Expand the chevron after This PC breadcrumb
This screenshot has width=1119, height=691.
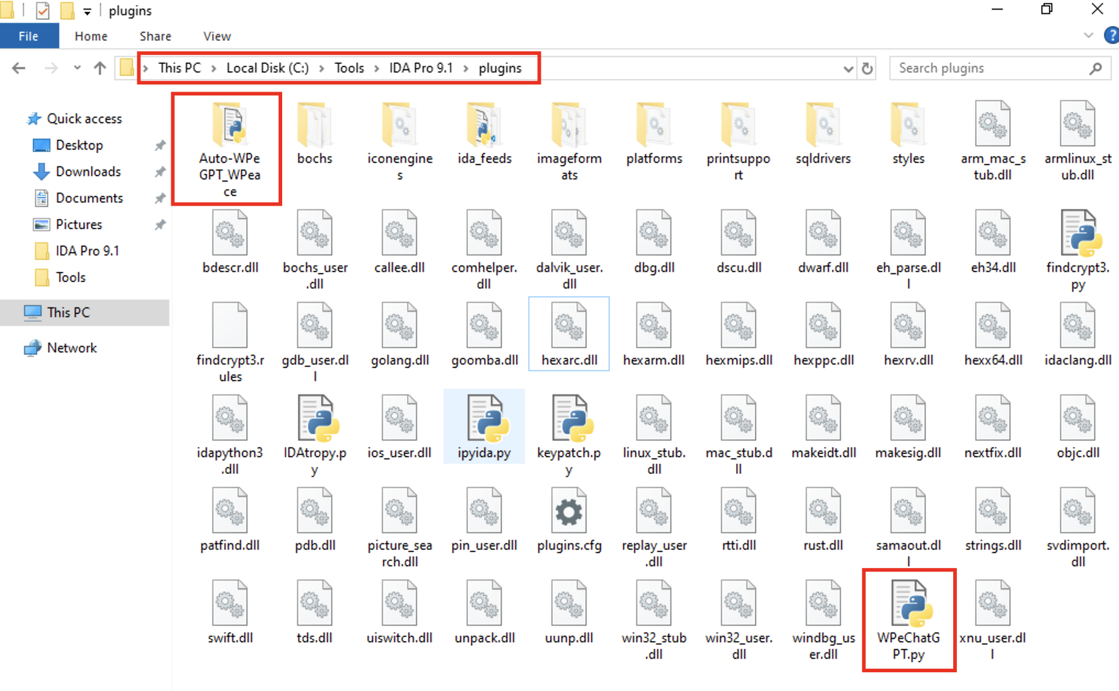click(213, 69)
